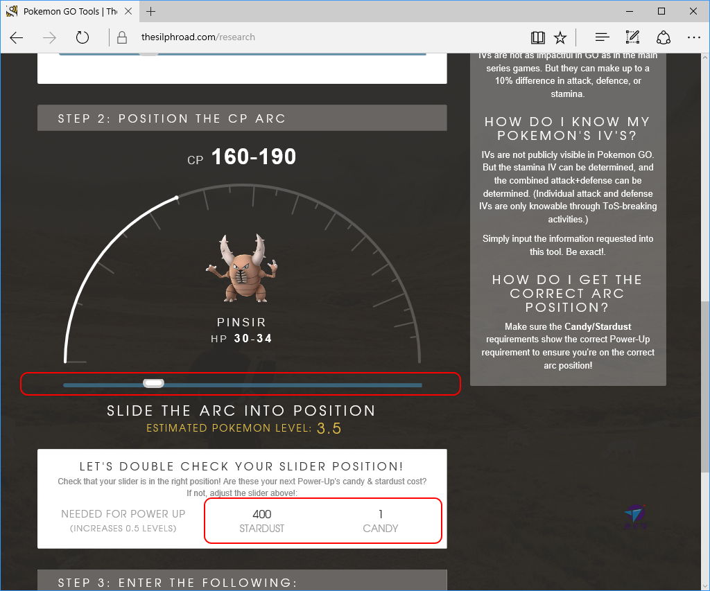Click the HP 30-34 text
Screen dimensions: 710x591
(x=241, y=339)
